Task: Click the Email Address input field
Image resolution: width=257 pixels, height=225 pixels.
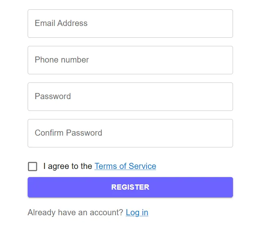Action: pyautogui.click(x=130, y=24)
